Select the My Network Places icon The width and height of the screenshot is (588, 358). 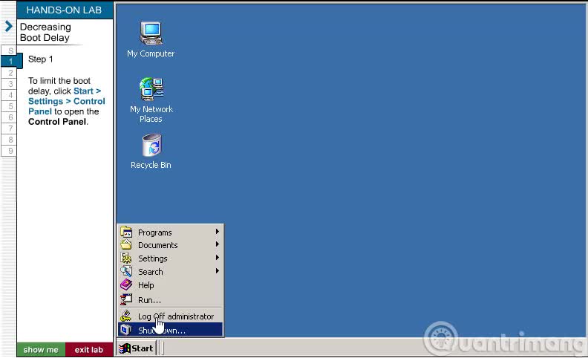[151, 100]
